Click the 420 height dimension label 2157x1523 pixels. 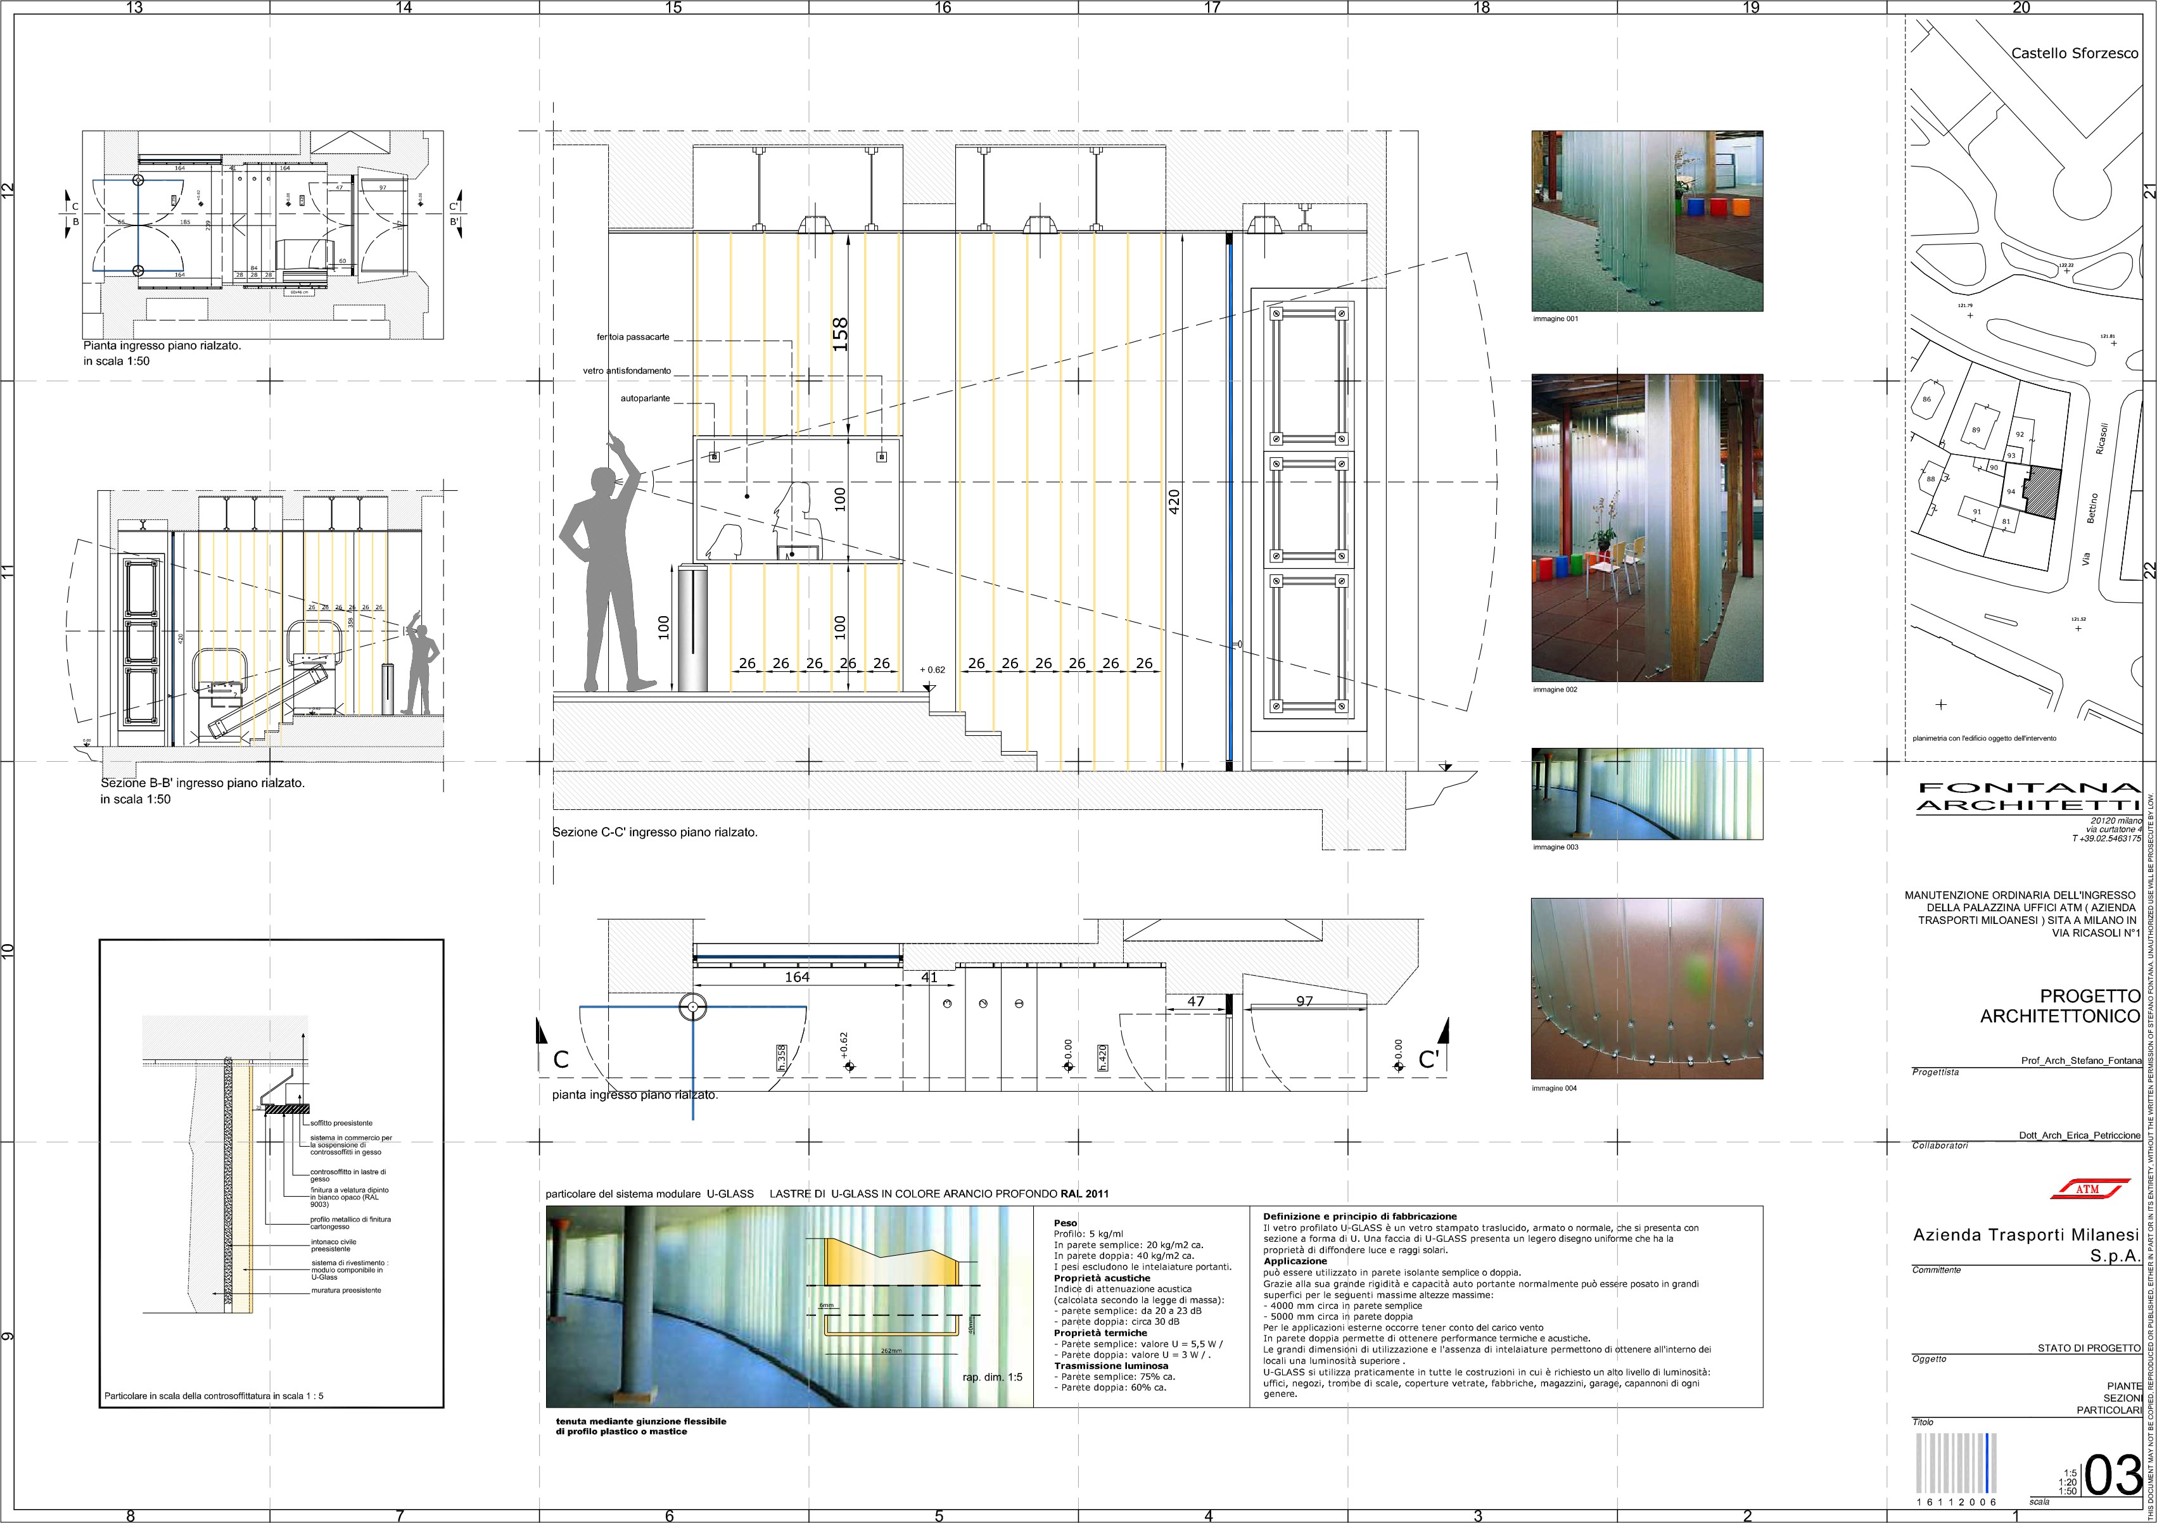[1173, 502]
